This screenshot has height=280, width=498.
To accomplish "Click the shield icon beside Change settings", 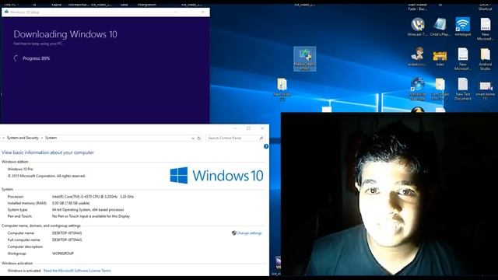I will (233, 233).
